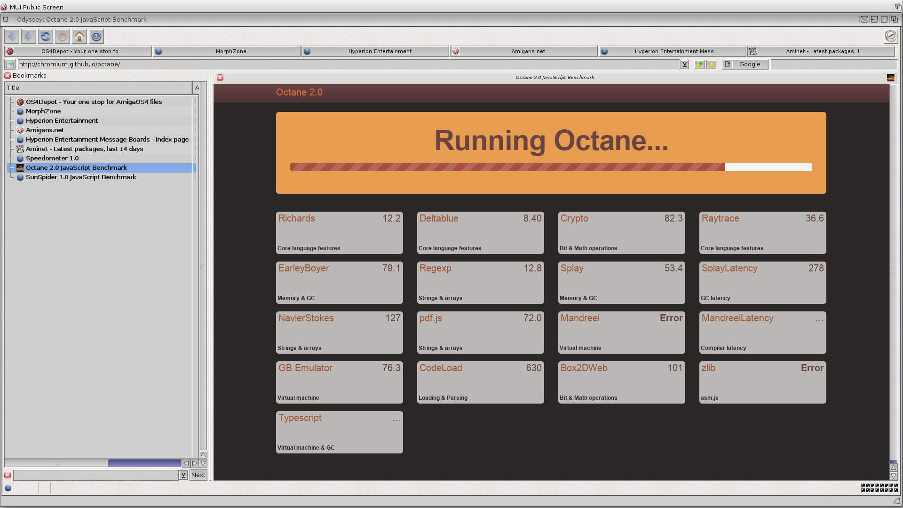
Task: Click the CodeLoad benchmark card
Action: (480, 382)
